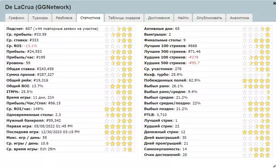Open the Графики tab
Image resolution: width=276 pixels, height=168 pixels.
point(17,18)
